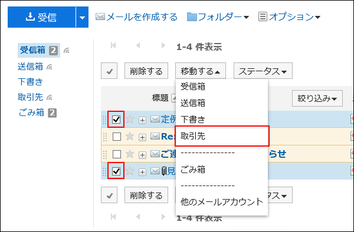Viewport: 354px width, 232px height.
Task: Expand plus icon on first mail row 定例
Action: [x=142, y=120]
